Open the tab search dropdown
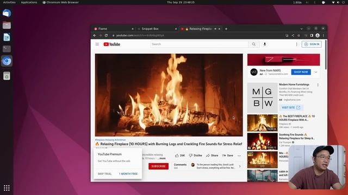The height and width of the screenshot is (195, 348). pos(301,29)
